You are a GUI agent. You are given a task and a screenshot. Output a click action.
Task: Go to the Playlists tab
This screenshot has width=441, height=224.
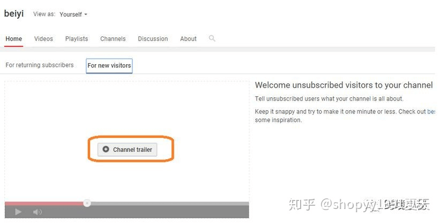(77, 39)
